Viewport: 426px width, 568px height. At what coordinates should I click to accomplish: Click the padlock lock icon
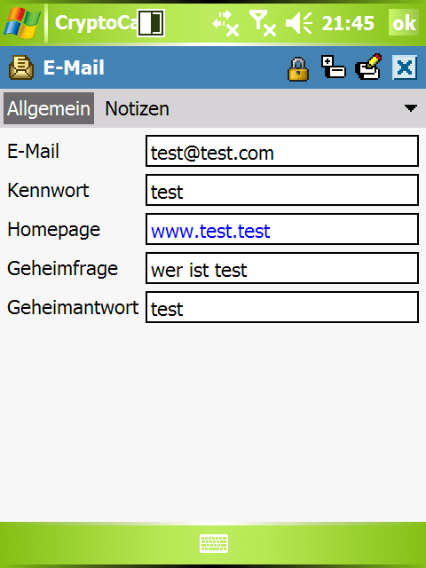[298, 68]
